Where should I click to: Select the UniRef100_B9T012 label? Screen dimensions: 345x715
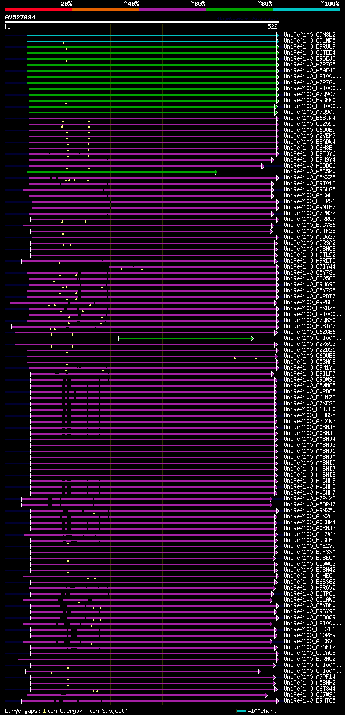pyautogui.click(x=309, y=184)
